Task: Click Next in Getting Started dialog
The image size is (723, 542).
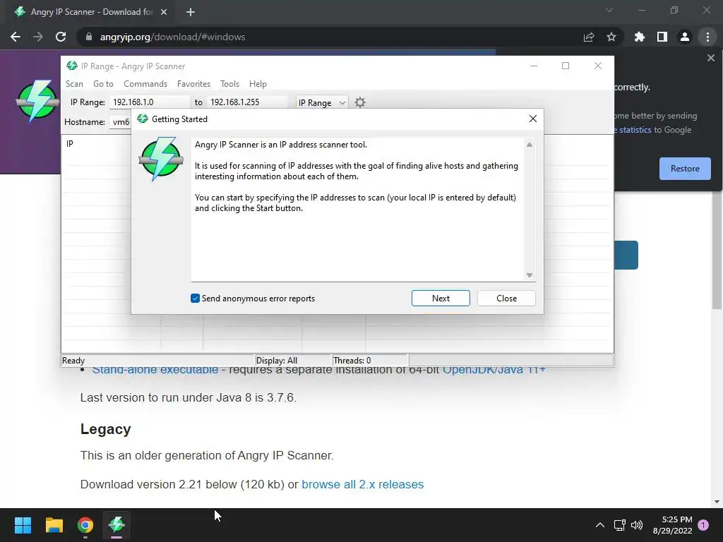Action: [x=441, y=299]
